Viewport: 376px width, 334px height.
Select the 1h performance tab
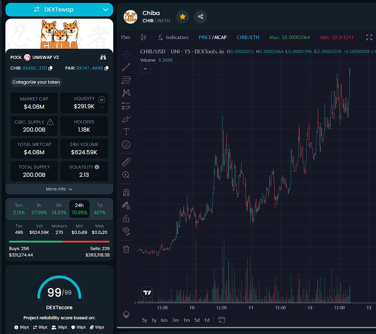coord(39,209)
